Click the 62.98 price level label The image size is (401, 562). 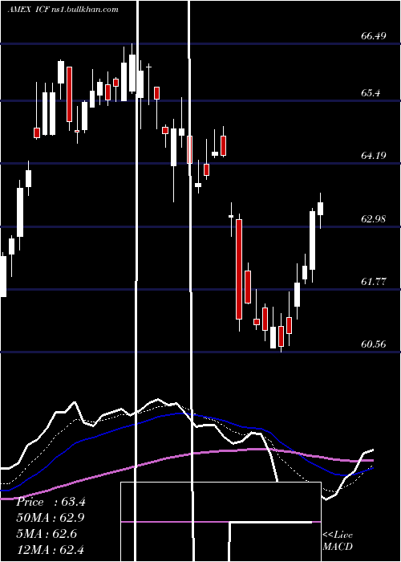[x=374, y=218]
